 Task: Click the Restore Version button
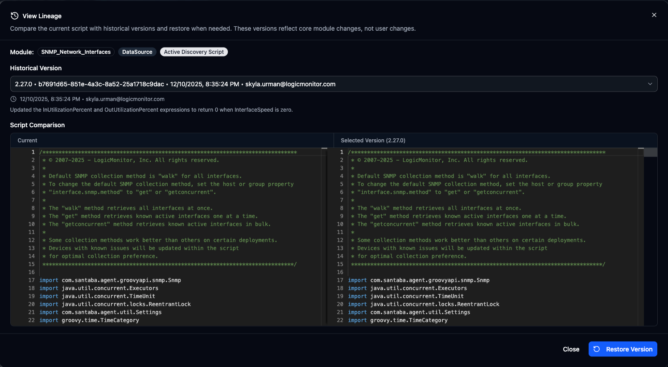click(x=623, y=349)
